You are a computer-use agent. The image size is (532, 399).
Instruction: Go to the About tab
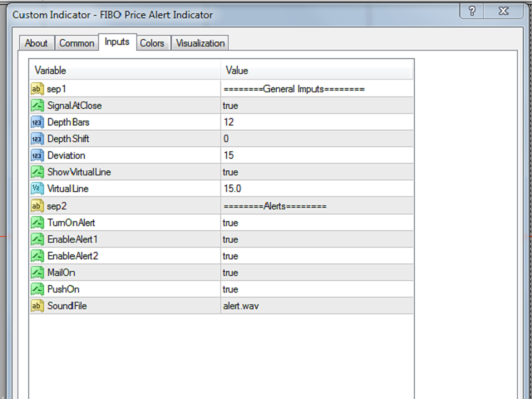pyautogui.click(x=37, y=43)
